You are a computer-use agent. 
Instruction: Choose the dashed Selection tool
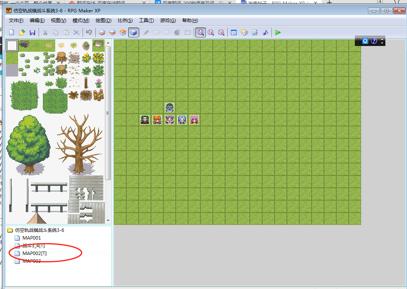click(x=188, y=32)
